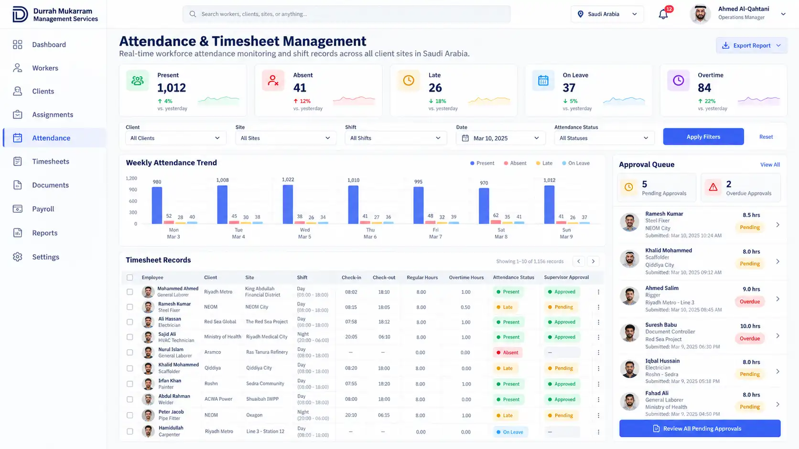Image resolution: width=799 pixels, height=449 pixels.
Task: Open the Site filter dropdown
Action: [285, 138]
